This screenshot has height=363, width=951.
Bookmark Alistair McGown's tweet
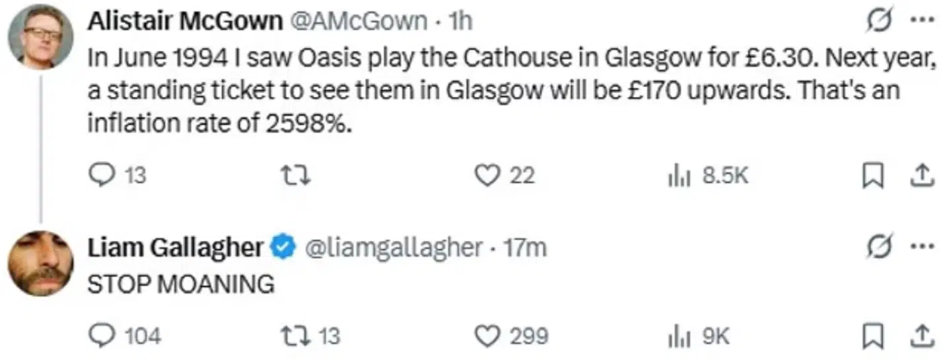click(873, 175)
